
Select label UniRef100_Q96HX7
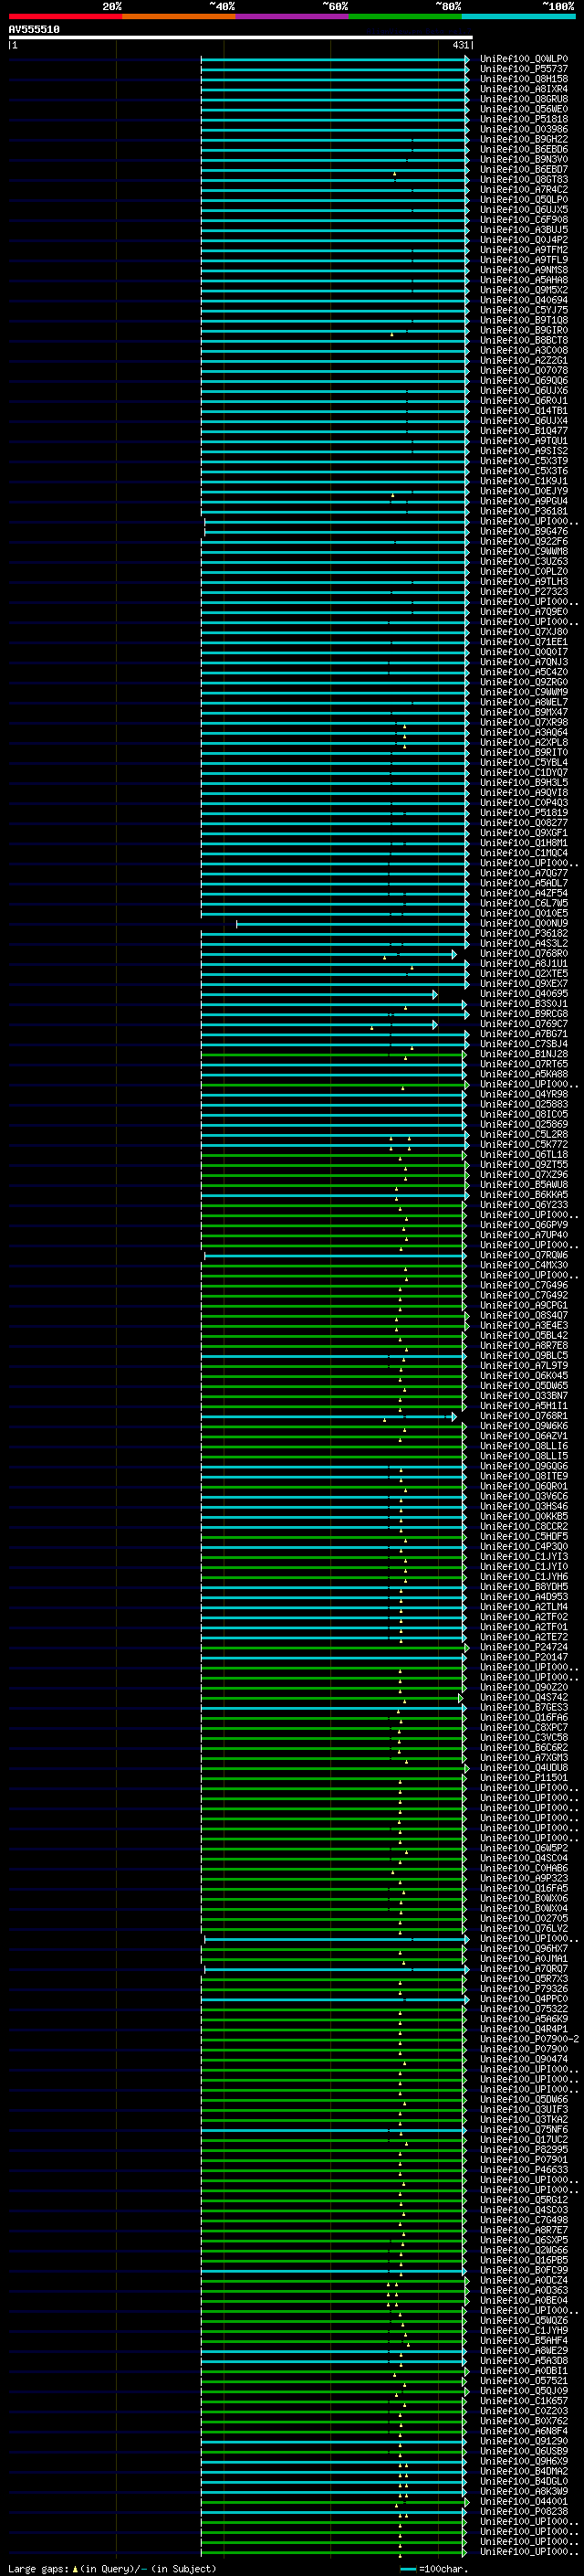point(524,1948)
